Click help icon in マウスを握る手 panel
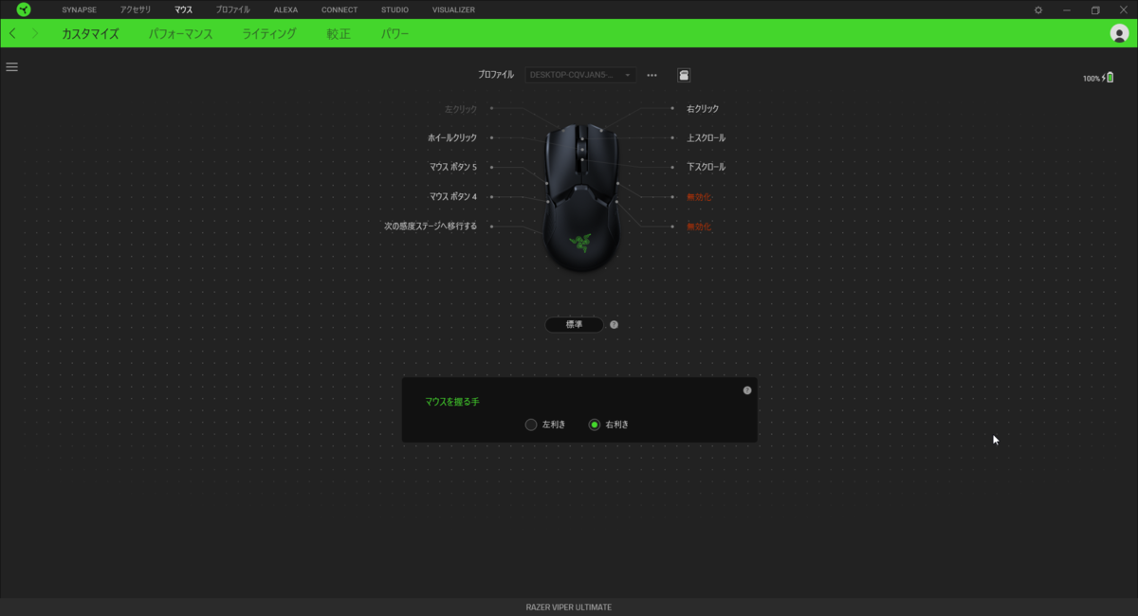This screenshot has width=1138, height=616. 747,390
